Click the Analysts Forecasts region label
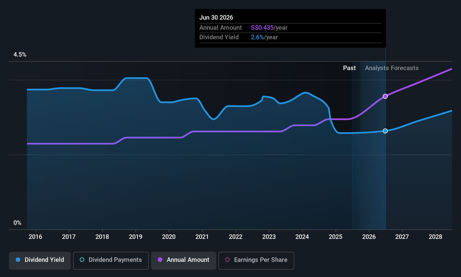This screenshot has height=277, width=461. 392,68
